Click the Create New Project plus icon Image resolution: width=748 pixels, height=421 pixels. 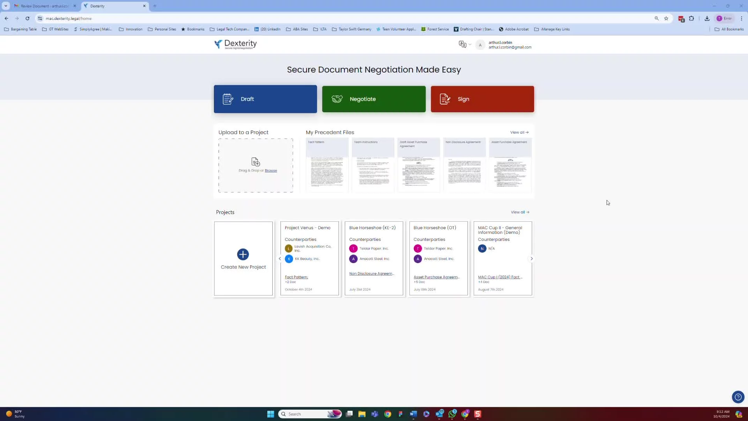[x=243, y=255]
